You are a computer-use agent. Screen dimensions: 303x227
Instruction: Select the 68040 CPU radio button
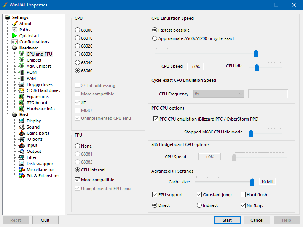coord(78,63)
